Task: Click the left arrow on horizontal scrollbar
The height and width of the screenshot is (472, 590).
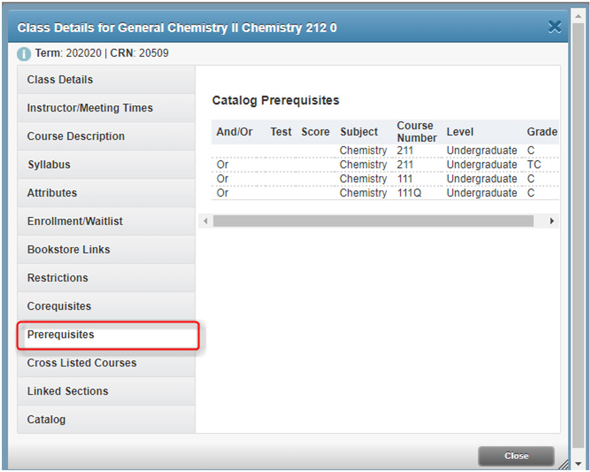Action: pos(205,221)
